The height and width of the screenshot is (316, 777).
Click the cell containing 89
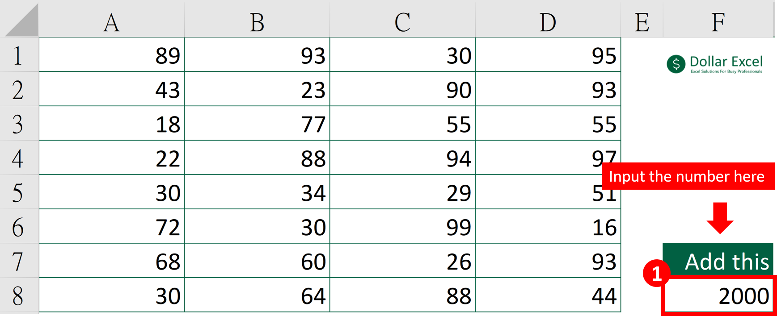(x=111, y=54)
